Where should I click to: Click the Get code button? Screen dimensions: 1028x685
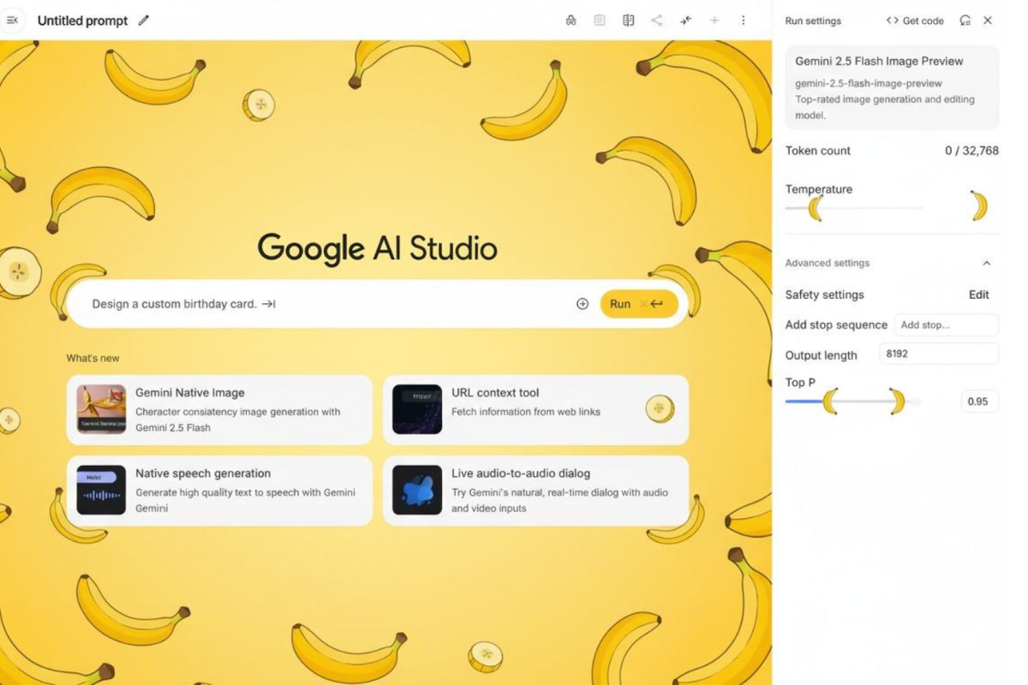click(x=914, y=21)
